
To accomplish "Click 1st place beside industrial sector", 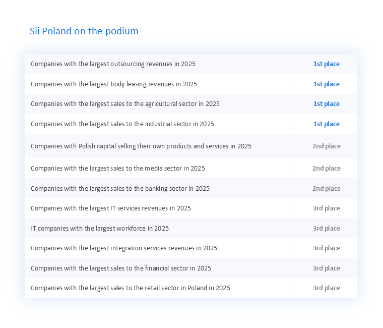I will pyautogui.click(x=327, y=124).
